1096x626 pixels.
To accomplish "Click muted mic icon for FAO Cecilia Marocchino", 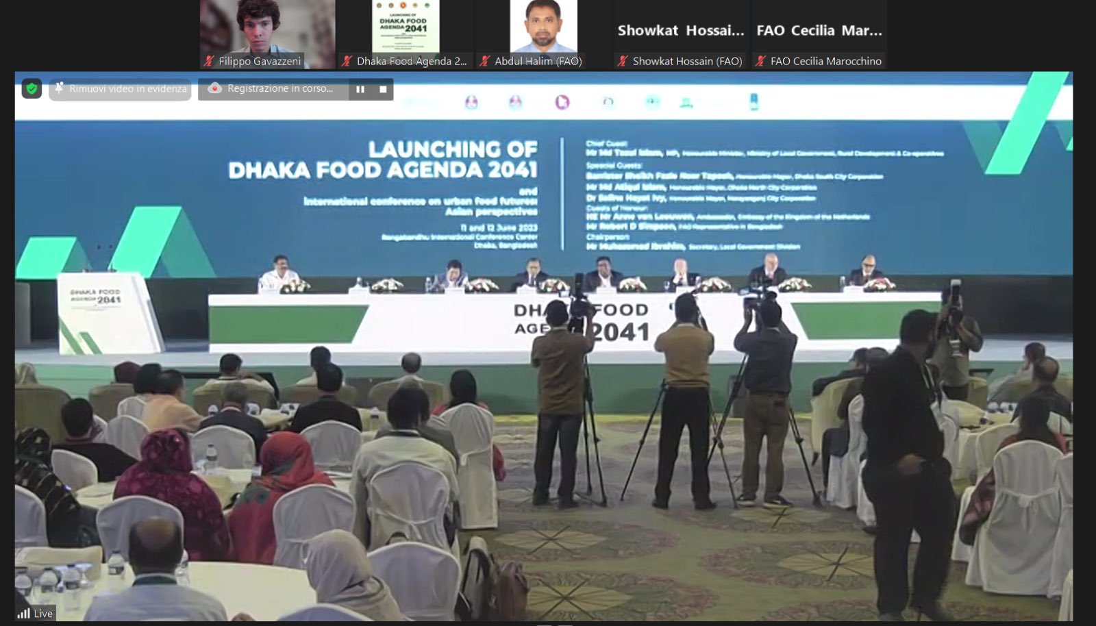I will tap(760, 61).
